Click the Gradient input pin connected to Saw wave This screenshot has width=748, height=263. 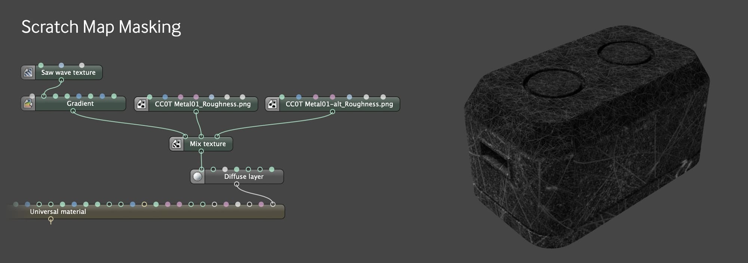pyautogui.click(x=44, y=96)
